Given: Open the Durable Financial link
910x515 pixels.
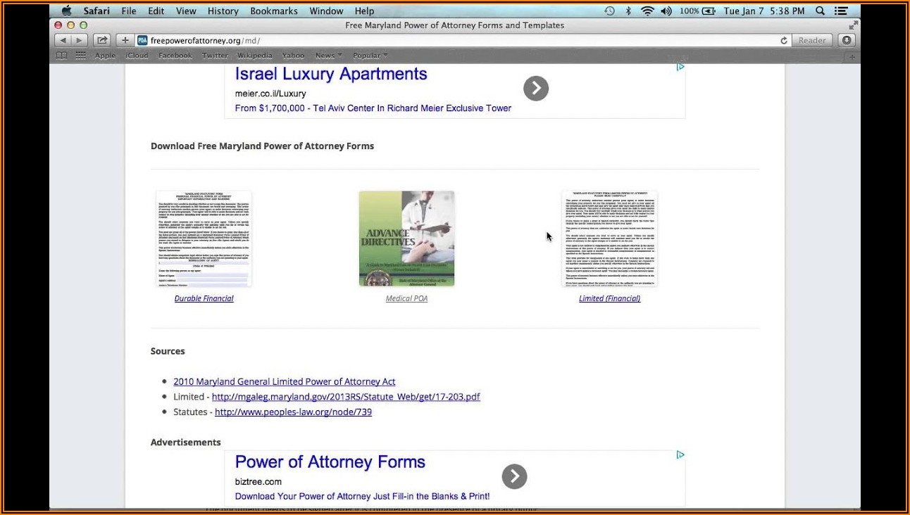Looking at the screenshot, I should [204, 298].
